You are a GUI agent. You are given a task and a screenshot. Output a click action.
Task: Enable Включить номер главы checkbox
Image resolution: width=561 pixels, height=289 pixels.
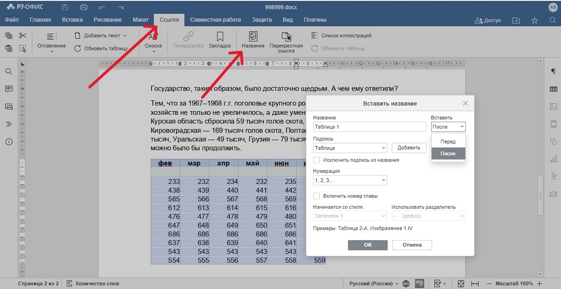(x=316, y=196)
